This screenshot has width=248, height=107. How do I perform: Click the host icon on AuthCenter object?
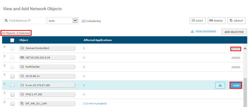(22, 67)
